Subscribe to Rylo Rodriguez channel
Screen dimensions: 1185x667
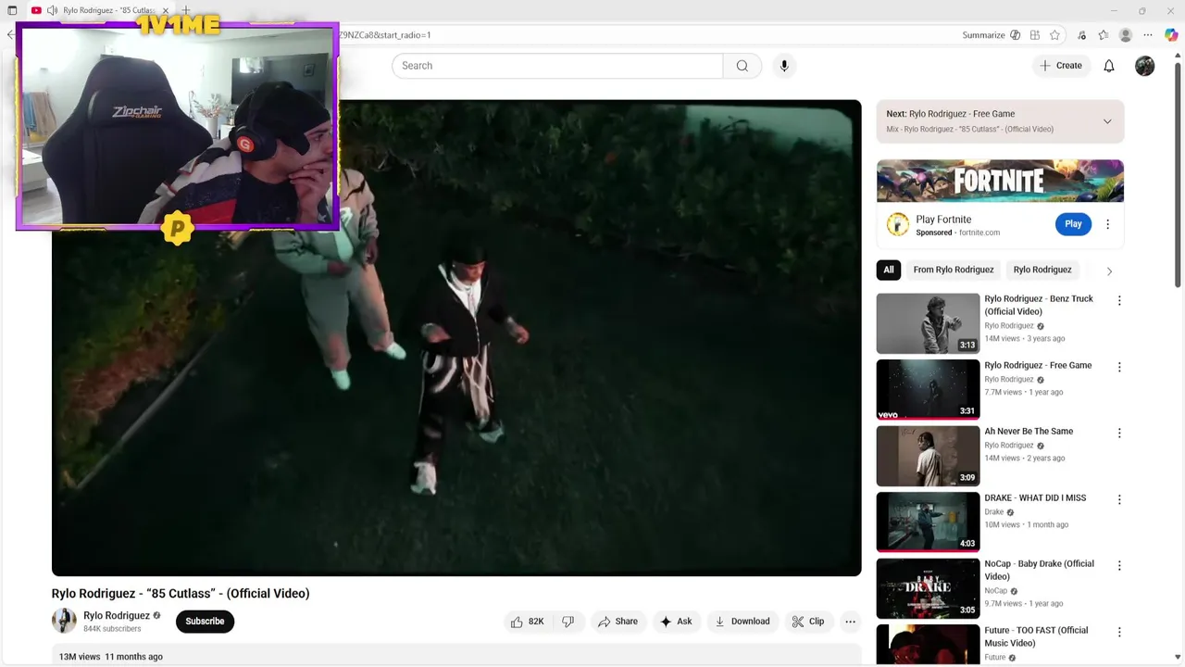click(x=205, y=621)
